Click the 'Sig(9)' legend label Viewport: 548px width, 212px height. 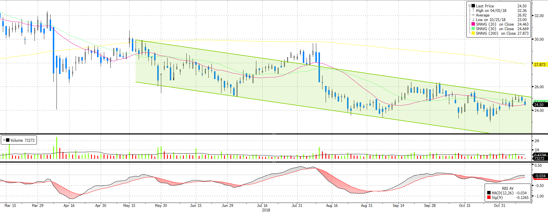tap(497, 197)
